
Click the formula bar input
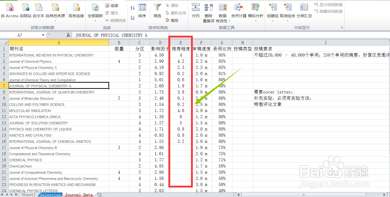point(230,35)
